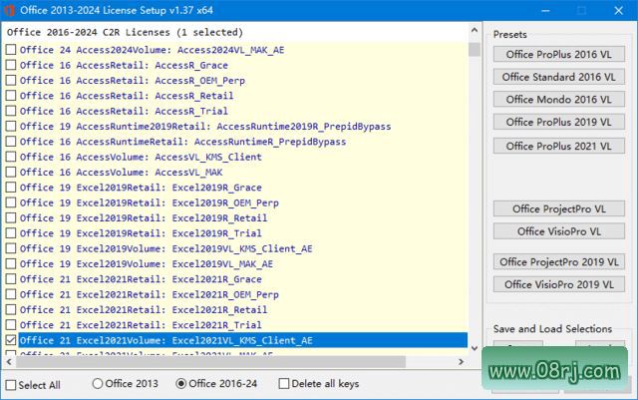Tick AccessRuntimeR_PrepidBypass checkbox
638x400 pixels.
click(x=11, y=142)
